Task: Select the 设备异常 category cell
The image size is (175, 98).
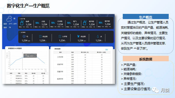Action: 60,64
